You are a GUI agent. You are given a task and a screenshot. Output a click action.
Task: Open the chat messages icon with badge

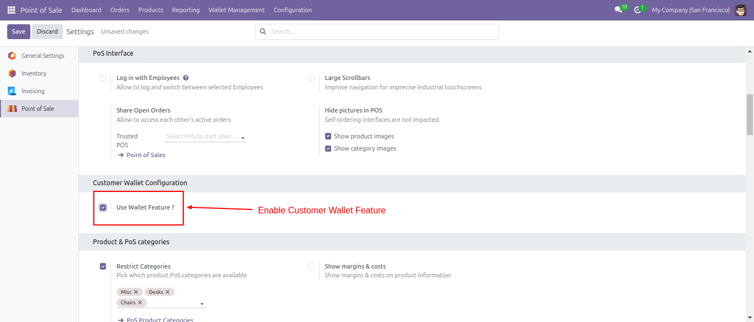(x=618, y=10)
